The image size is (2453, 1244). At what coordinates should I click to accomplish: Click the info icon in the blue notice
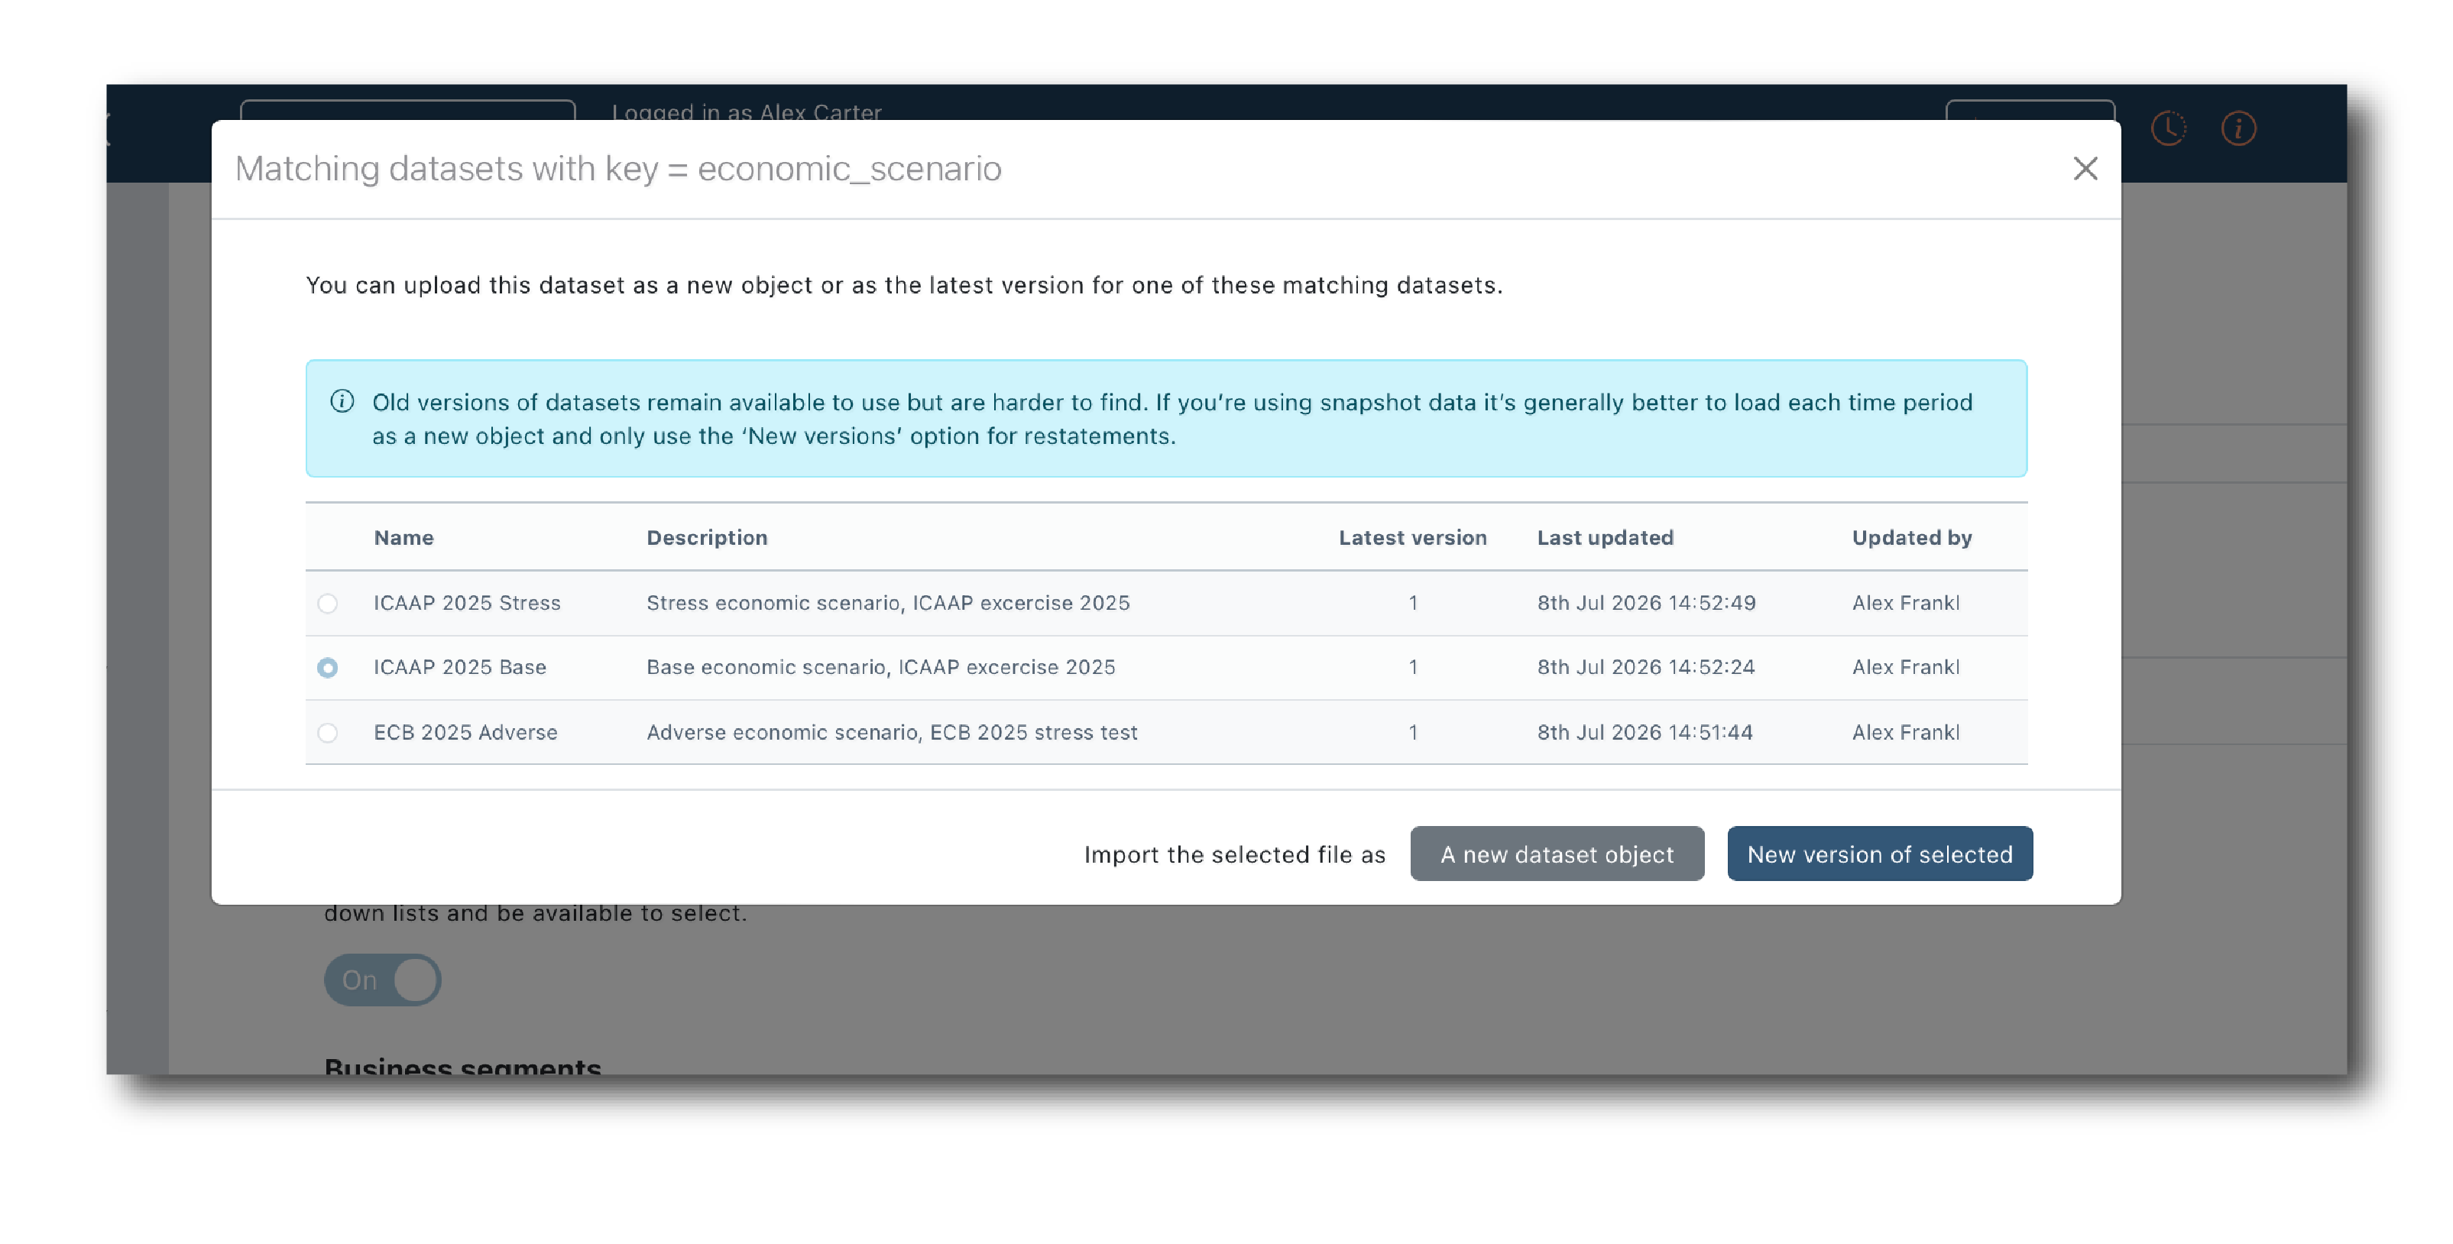coord(342,401)
